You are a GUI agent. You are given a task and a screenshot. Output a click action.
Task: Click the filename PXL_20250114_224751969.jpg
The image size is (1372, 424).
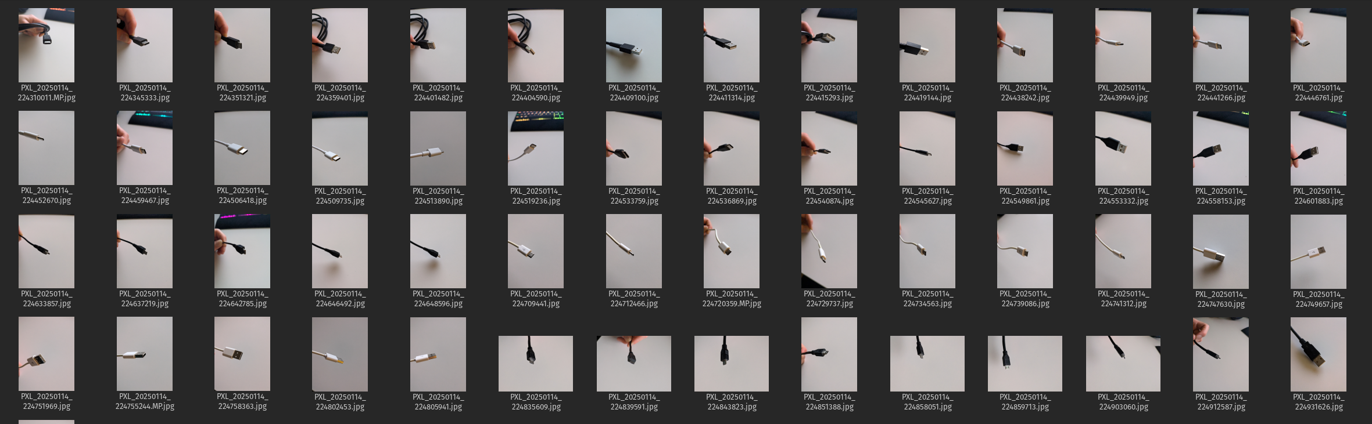(x=46, y=401)
